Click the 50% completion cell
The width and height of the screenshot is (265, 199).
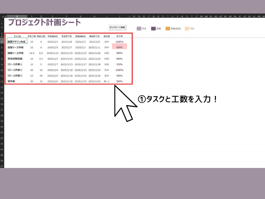(120, 76)
